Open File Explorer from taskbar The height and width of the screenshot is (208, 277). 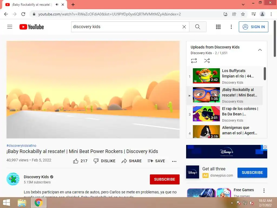[22, 203]
